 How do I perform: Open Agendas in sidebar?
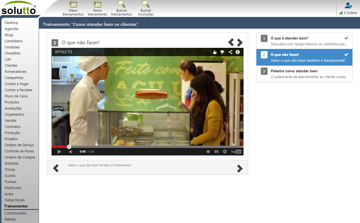(x=12, y=29)
